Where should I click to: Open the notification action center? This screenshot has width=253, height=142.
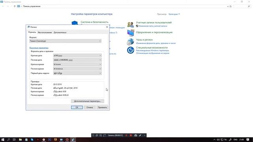pyautogui.click(x=248, y=140)
